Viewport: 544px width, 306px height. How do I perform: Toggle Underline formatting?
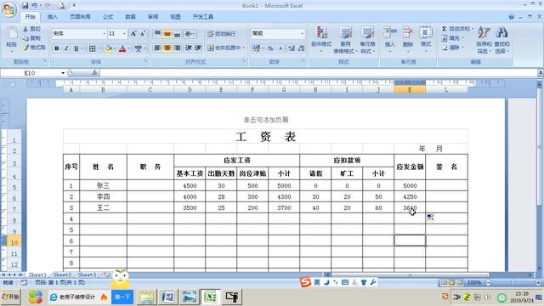click(x=76, y=48)
